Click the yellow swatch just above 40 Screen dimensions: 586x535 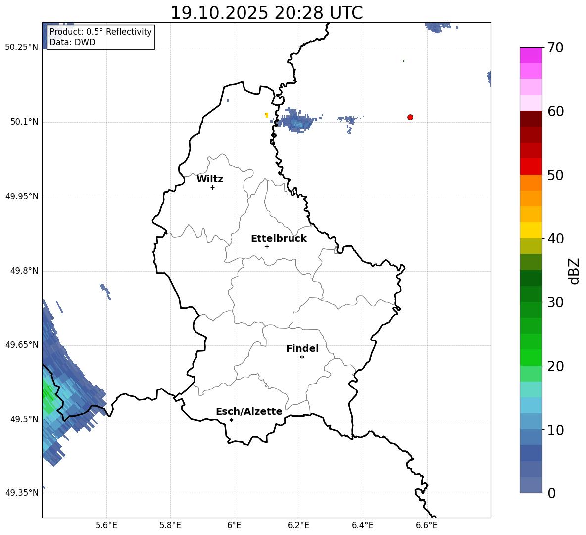point(531,231)
